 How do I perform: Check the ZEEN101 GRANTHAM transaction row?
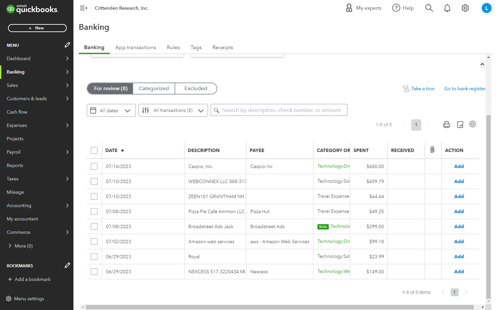[x=94, y=196]
